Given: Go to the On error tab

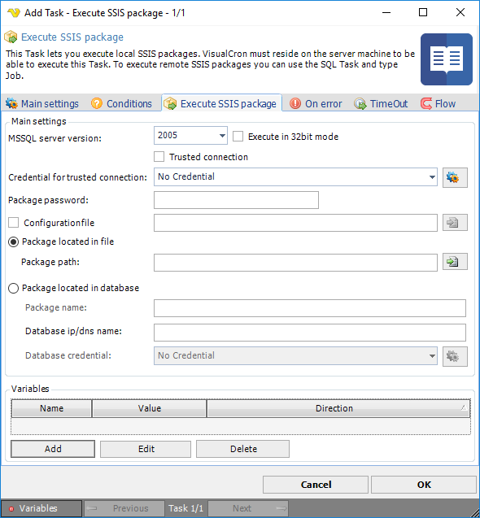Looking at the screenshot, I should 316,104.
